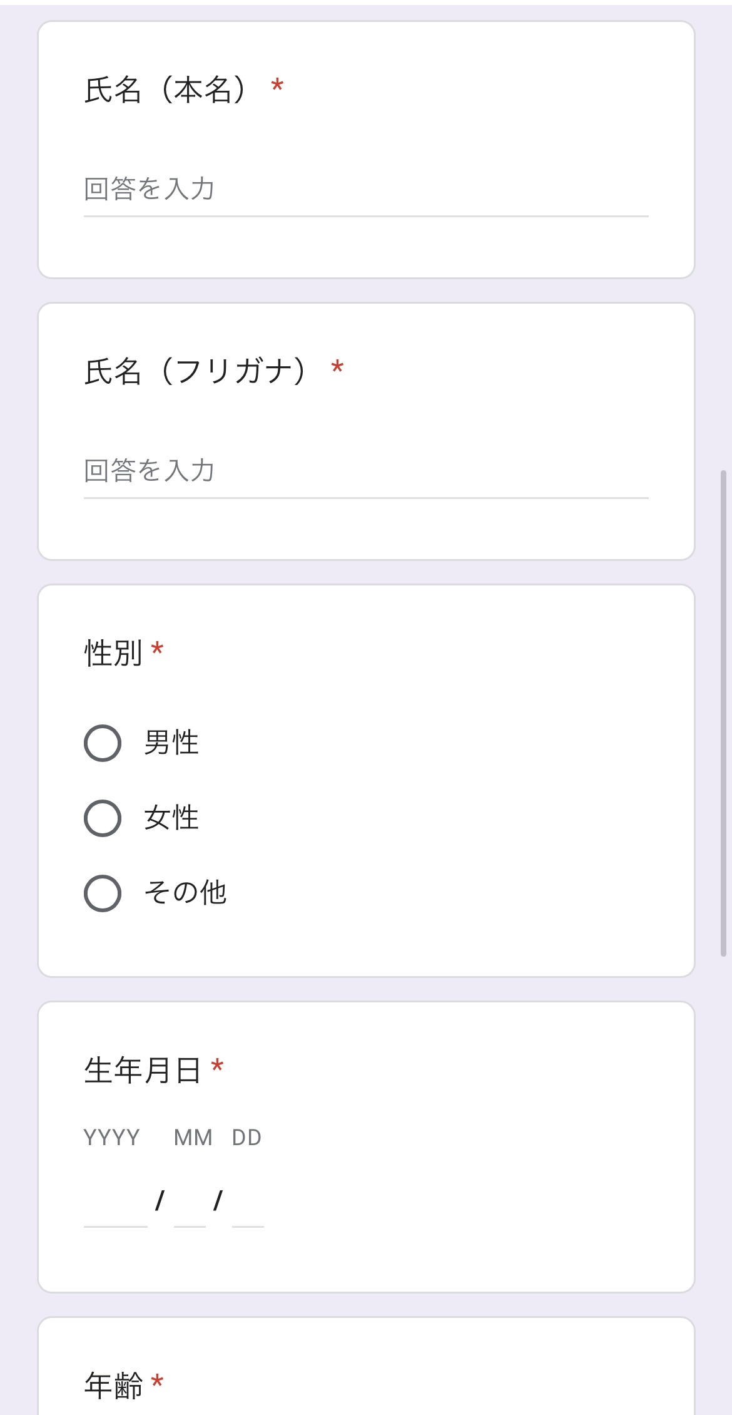Select the 男性 radio button
The width and height of the screenshot is (732, 1415).
coord(103,743)
